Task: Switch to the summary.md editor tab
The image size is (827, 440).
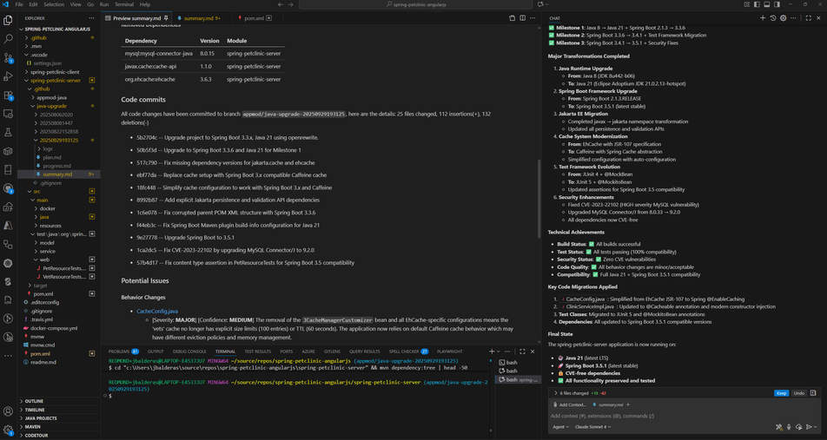Action: tap(199, 18)
